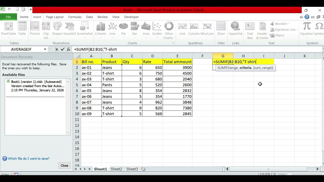Switch to the View tab
This screenshot has height=182, width=324.
tap(116, 17)
